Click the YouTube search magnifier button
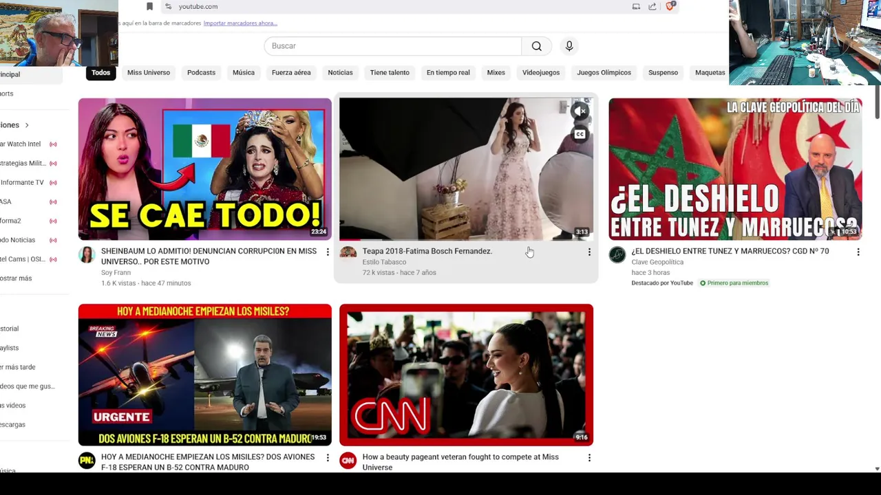 pos(536,46)
